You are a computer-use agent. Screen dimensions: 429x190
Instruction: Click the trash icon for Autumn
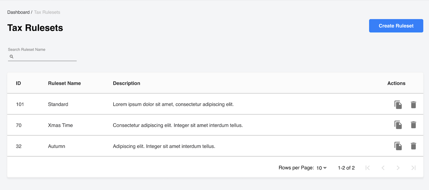click(x=413, y=146)
